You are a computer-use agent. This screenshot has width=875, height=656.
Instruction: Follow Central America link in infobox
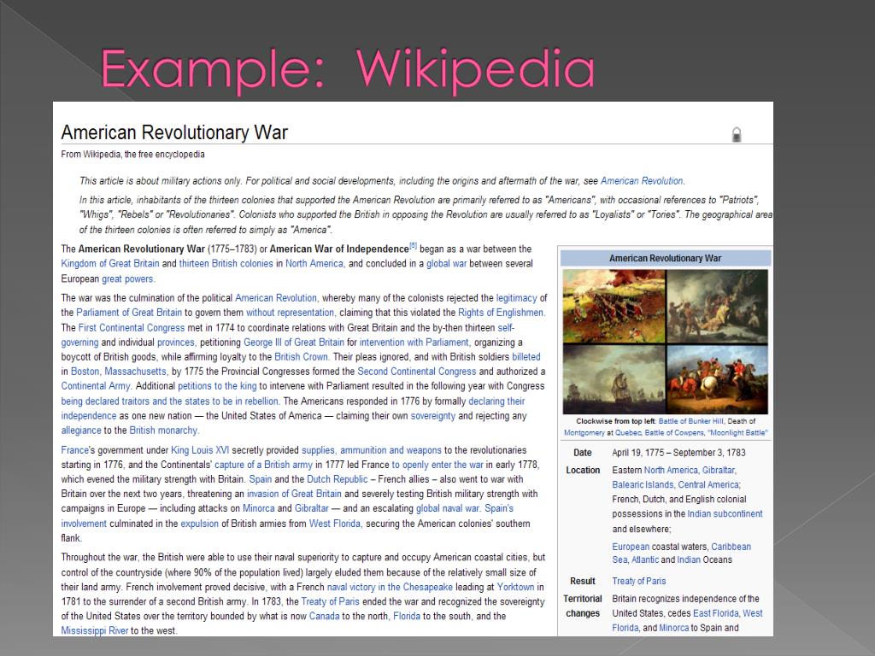pyautogui.click(x=708, y=484)
